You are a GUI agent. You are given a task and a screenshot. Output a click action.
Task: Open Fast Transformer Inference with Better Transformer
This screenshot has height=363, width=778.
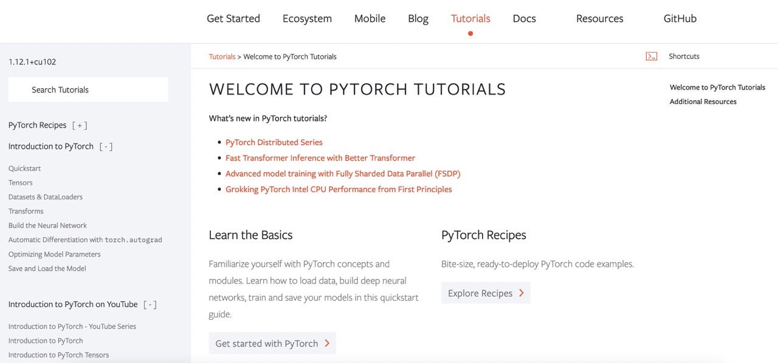point(320,158)
